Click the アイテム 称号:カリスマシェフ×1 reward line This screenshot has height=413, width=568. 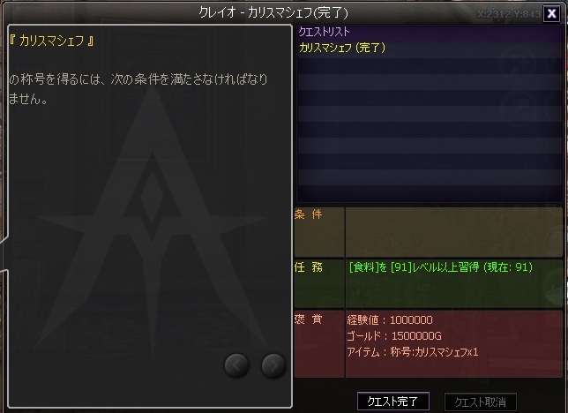click(412, 352)
